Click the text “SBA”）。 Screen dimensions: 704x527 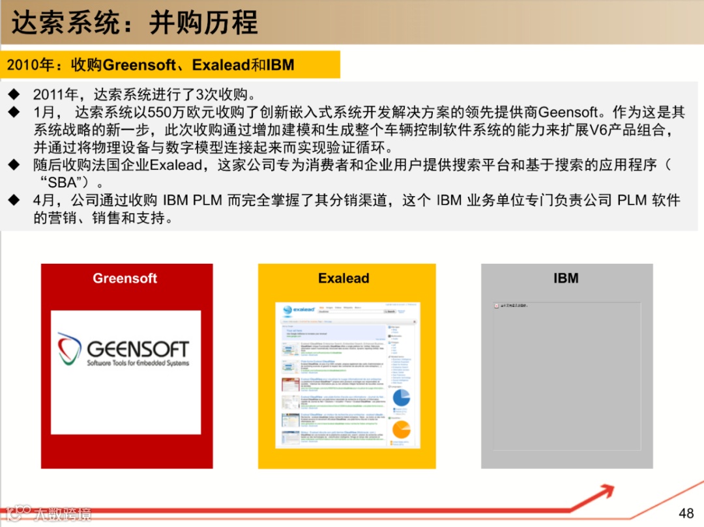click(72, 182)
